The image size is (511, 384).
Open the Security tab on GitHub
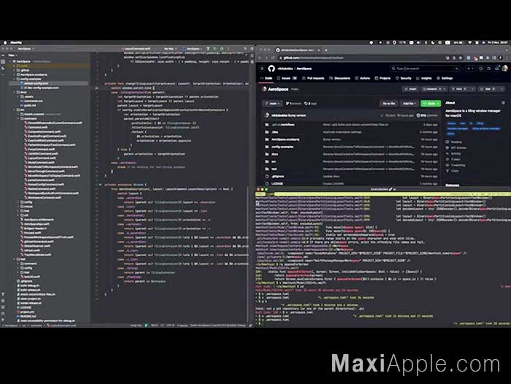click(404, 78)
